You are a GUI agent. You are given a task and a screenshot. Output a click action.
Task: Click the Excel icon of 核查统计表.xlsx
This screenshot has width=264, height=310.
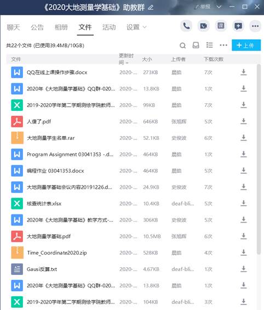tap(17, 204)
